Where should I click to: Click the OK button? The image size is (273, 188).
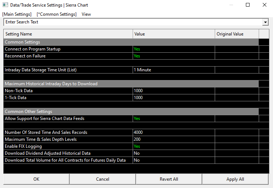pyautogui.click(x=36, y=179)
